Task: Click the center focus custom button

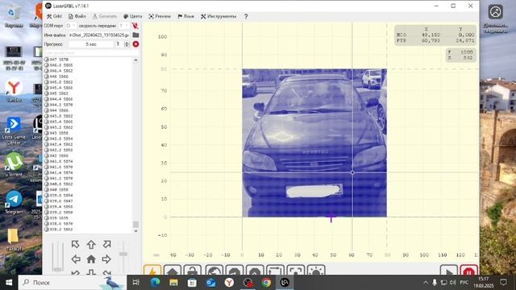Action: (x=296, y=271)
